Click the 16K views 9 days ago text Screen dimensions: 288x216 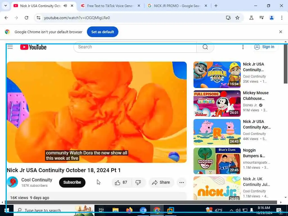point(30,198)
